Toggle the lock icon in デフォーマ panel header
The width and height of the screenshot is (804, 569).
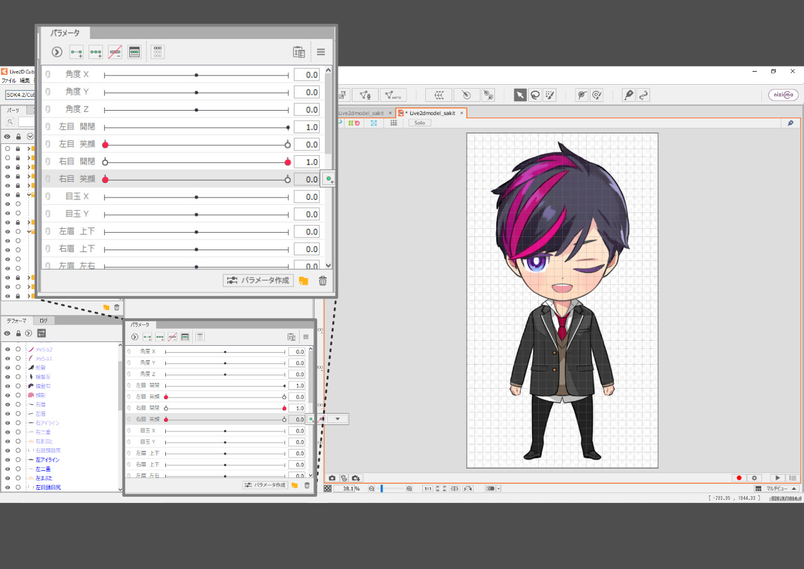18,333
